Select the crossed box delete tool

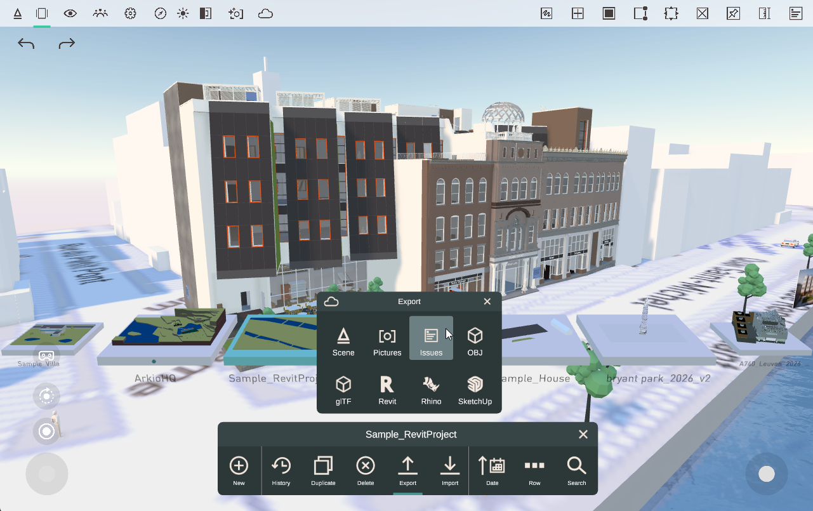coord(702,13)
